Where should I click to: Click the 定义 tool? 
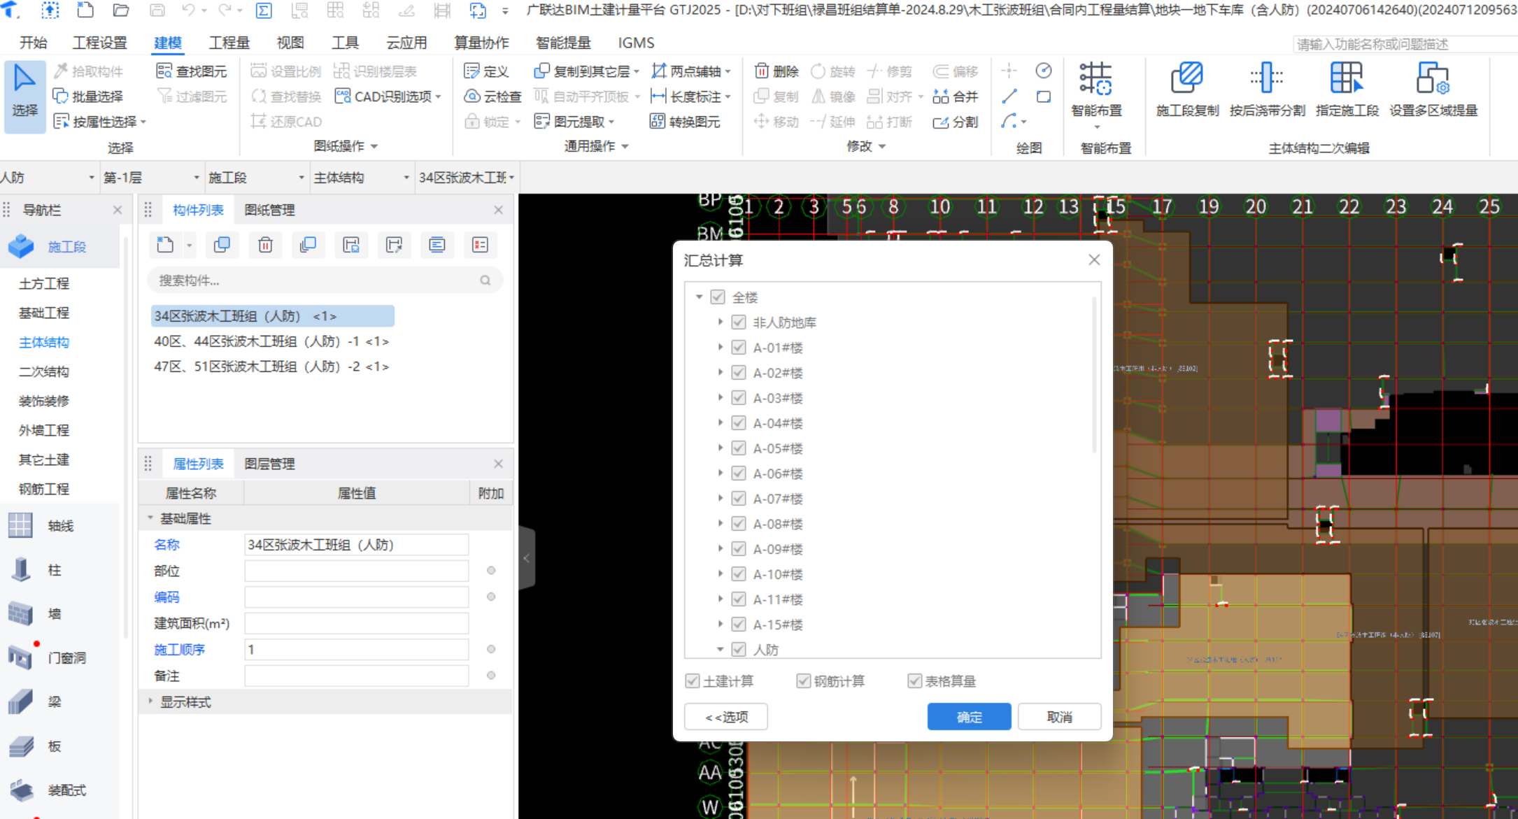pos(486,71)
